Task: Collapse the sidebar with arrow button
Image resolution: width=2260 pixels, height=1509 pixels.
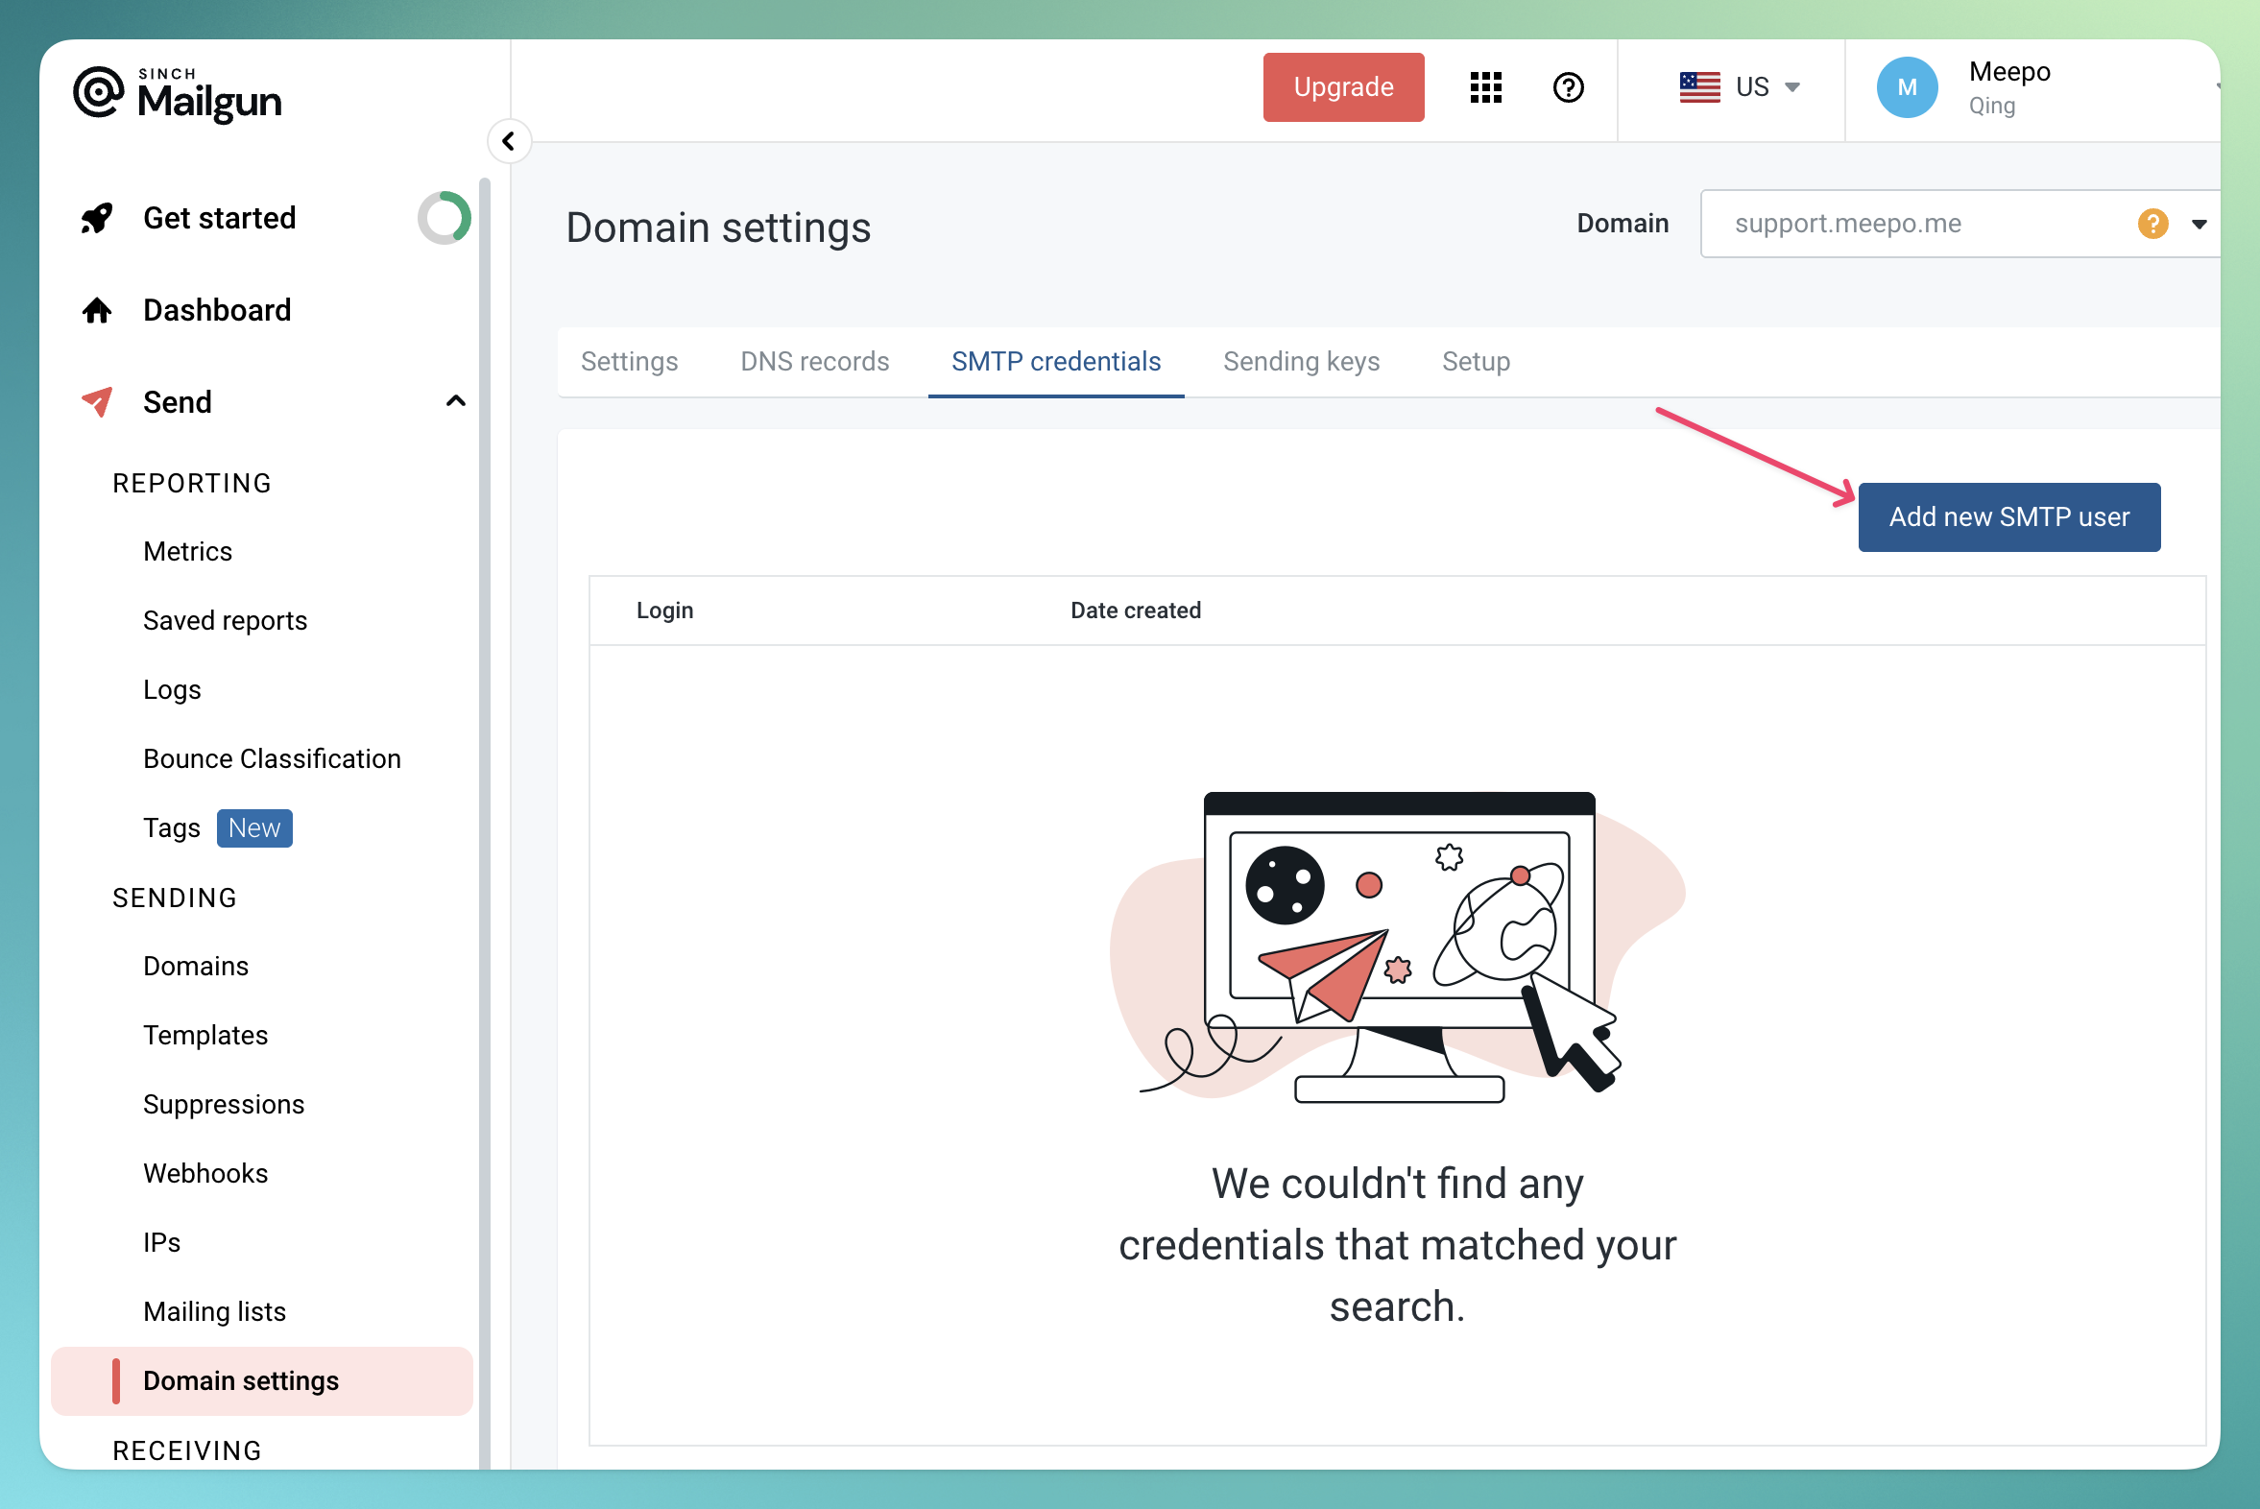Action: 509,141
